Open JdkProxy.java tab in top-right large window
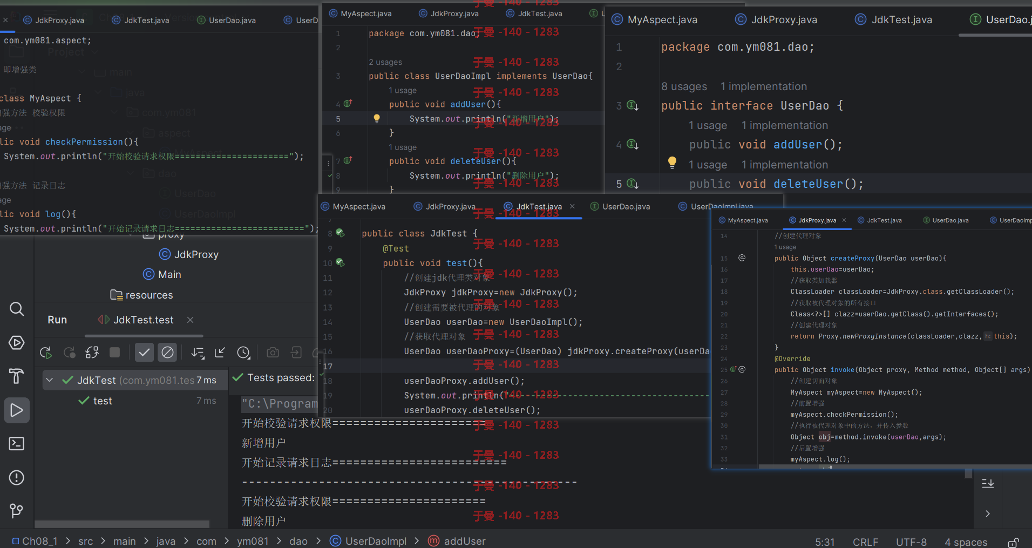 pyautogui.click(x=776, y=19)
